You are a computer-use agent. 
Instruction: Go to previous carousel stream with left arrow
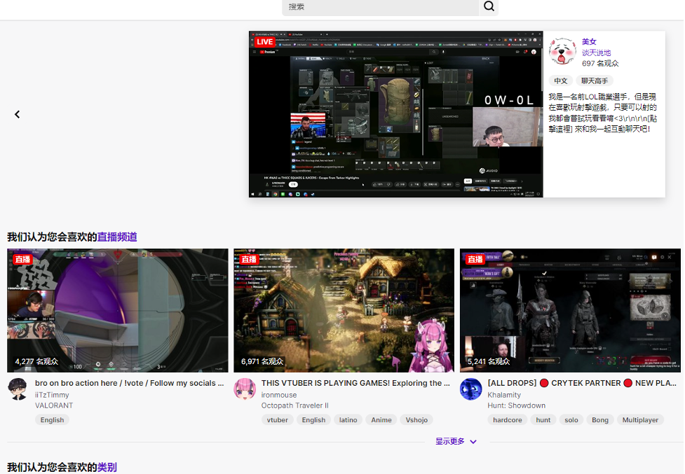point(17,114)
